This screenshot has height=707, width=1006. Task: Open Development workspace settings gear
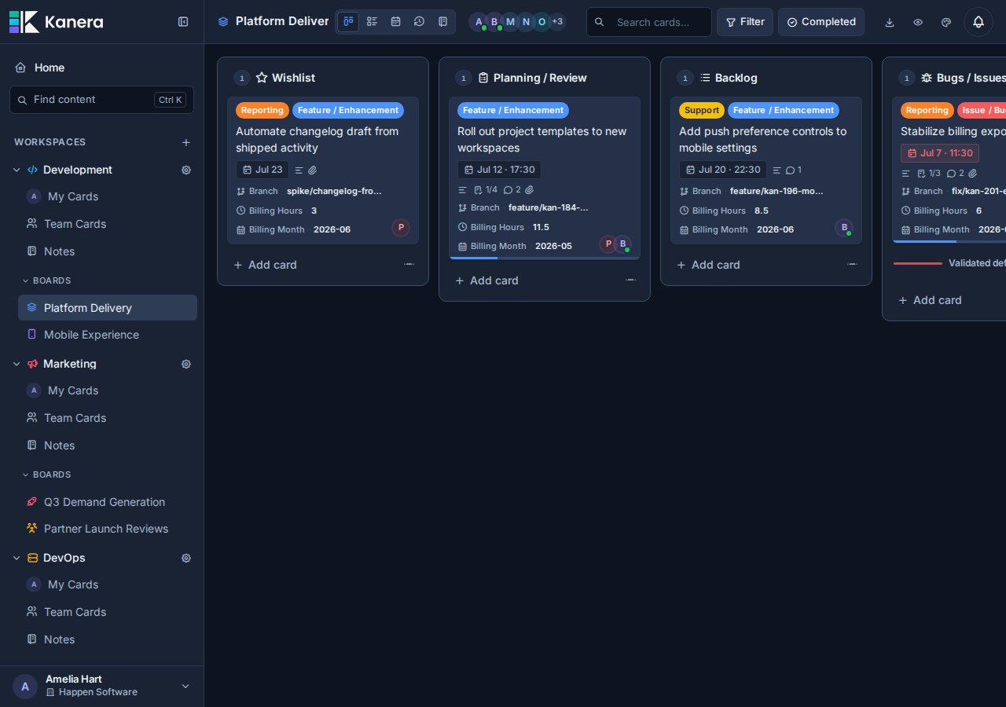(186, 170)
